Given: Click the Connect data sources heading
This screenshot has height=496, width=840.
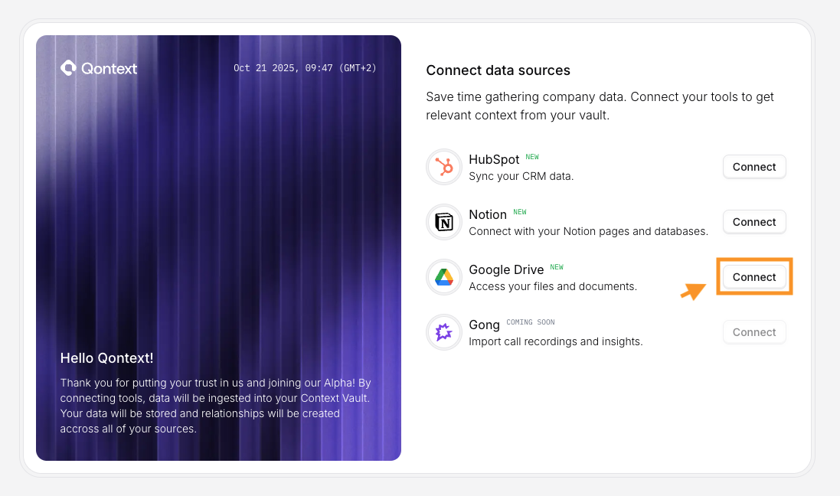Looking at the screenshot, I should (498, 70).
